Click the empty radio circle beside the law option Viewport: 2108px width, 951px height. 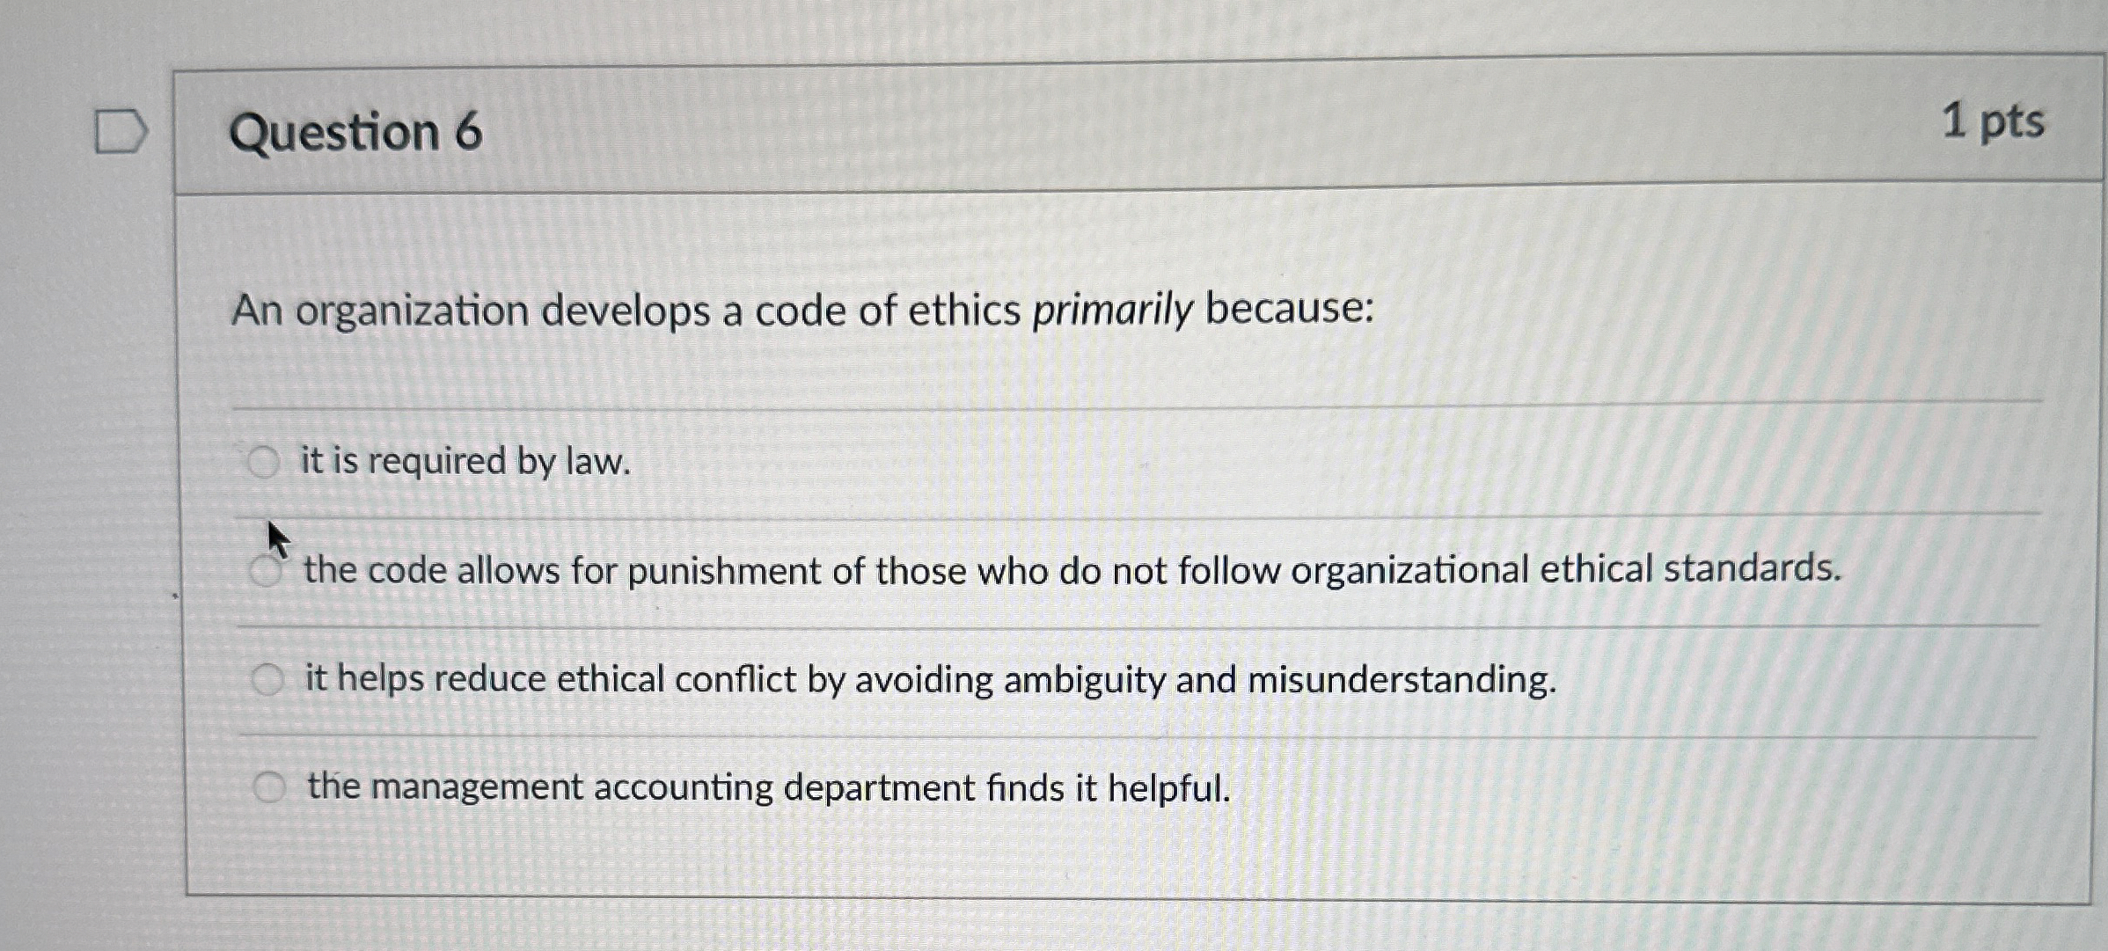coord(262,461)
